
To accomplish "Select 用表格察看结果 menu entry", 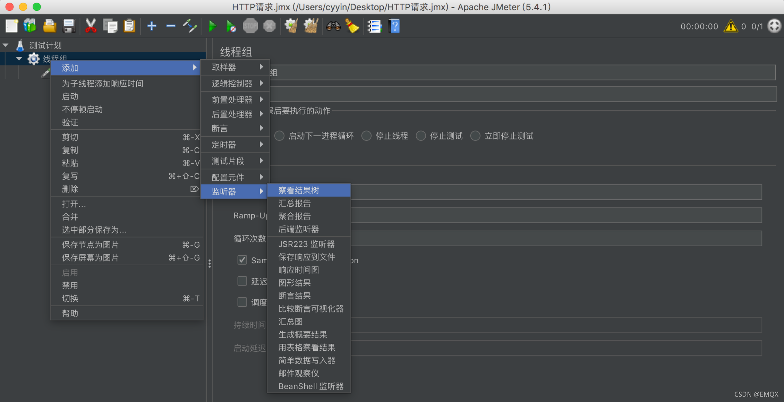I will [309, 348].
